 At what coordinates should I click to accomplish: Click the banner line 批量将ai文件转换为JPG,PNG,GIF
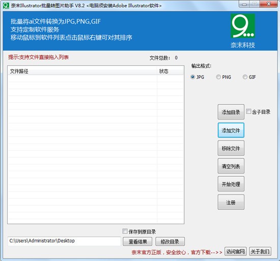tap(55, 21)
